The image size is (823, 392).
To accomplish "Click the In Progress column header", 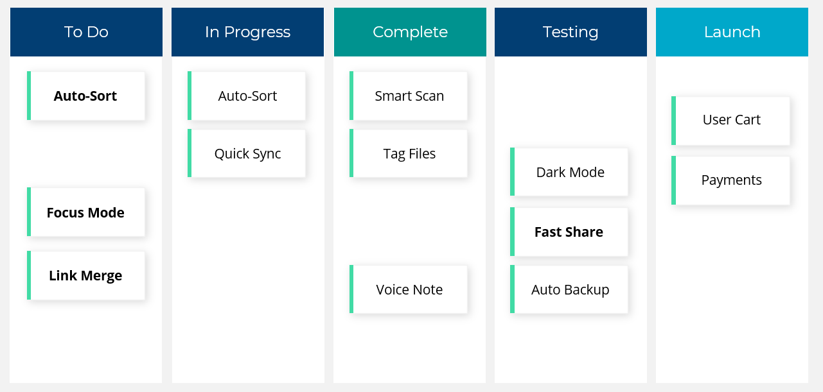I will [247, 32].
